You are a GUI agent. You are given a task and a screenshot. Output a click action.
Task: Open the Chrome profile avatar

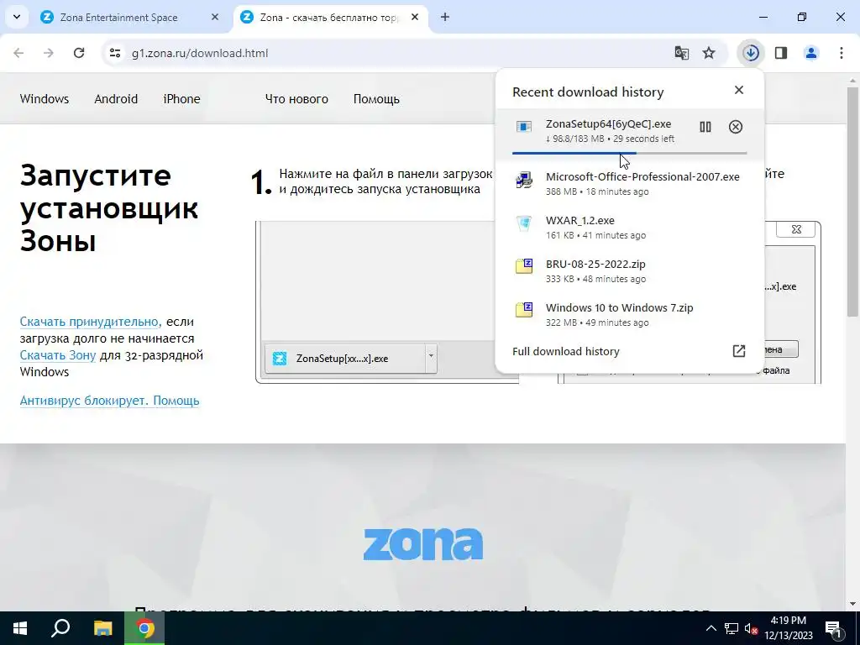pyautogui.click(x=811, y=53)
